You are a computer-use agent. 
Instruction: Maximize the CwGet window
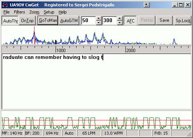181,5
